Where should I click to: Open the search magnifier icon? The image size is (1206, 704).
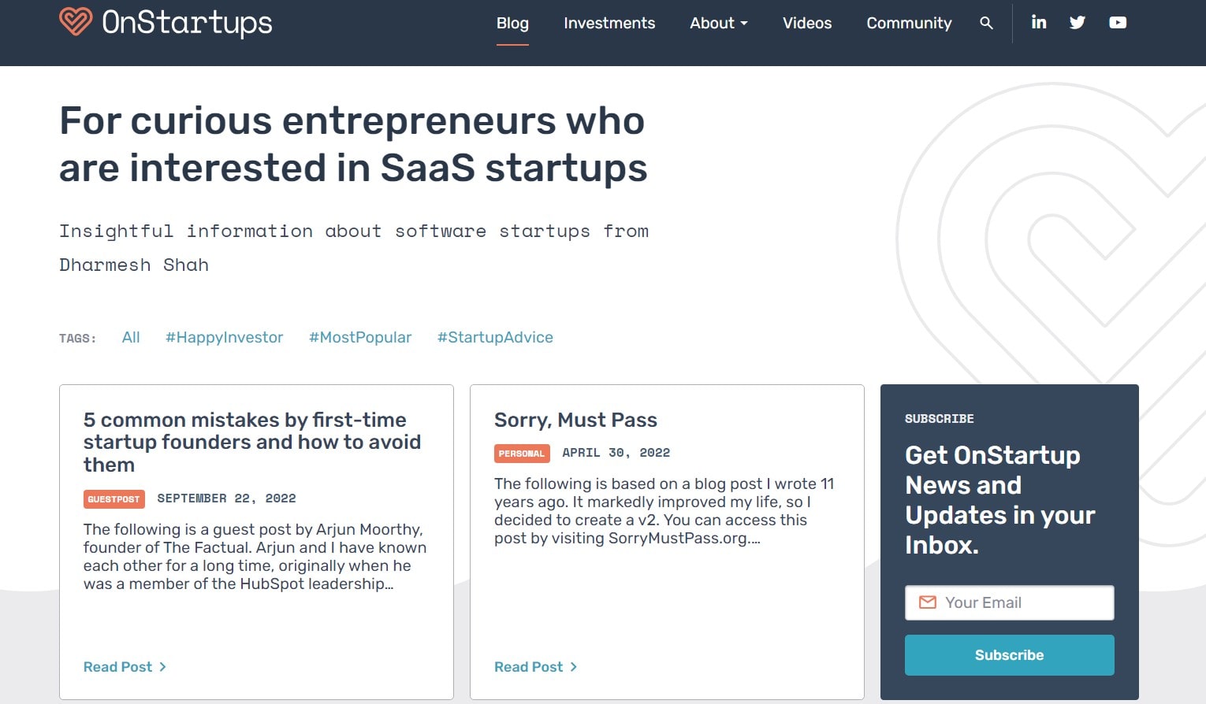pyautogui.click(x=986, y=23)
